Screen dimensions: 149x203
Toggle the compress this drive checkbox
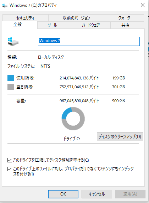pos(10,160)
